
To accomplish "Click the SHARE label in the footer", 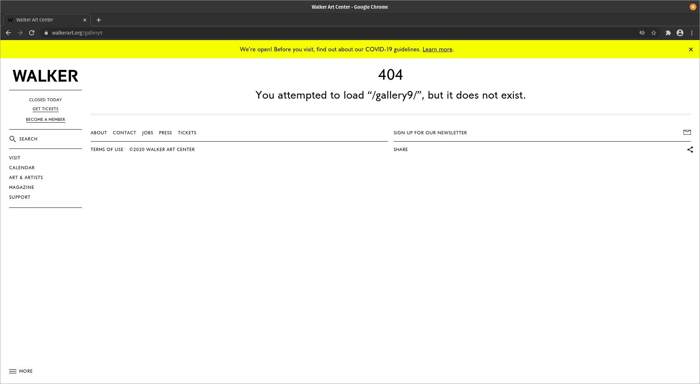I will tap(401, 150).
